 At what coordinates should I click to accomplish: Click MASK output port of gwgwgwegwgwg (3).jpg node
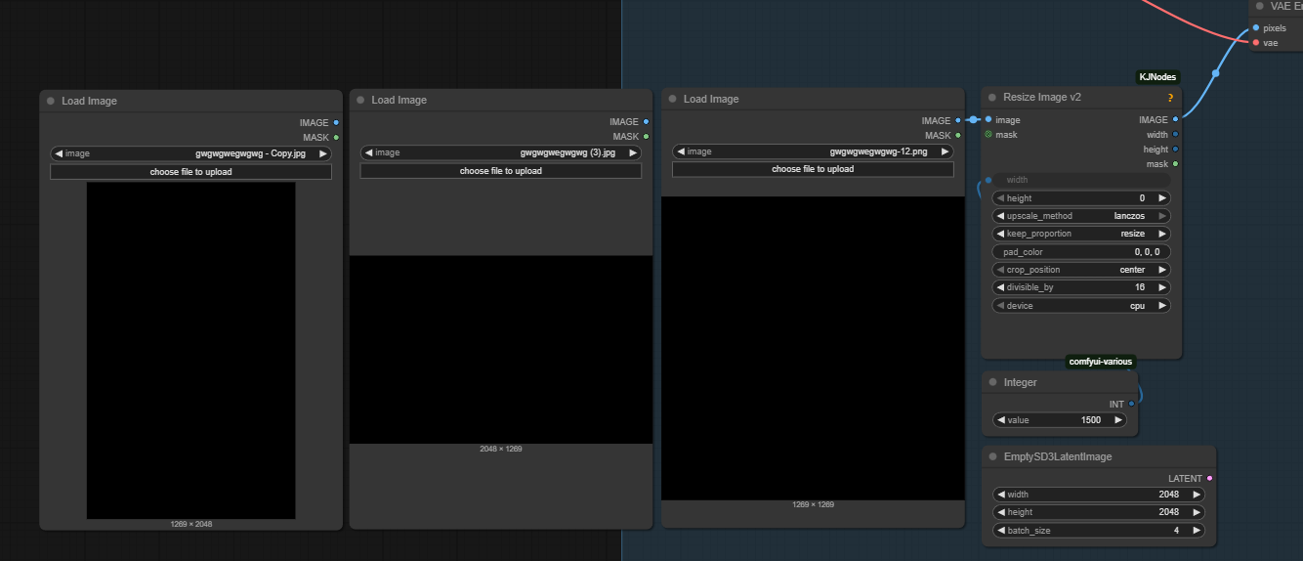point(647,137)
